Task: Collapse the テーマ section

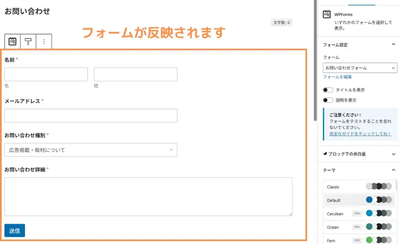Action: [393, 170]
